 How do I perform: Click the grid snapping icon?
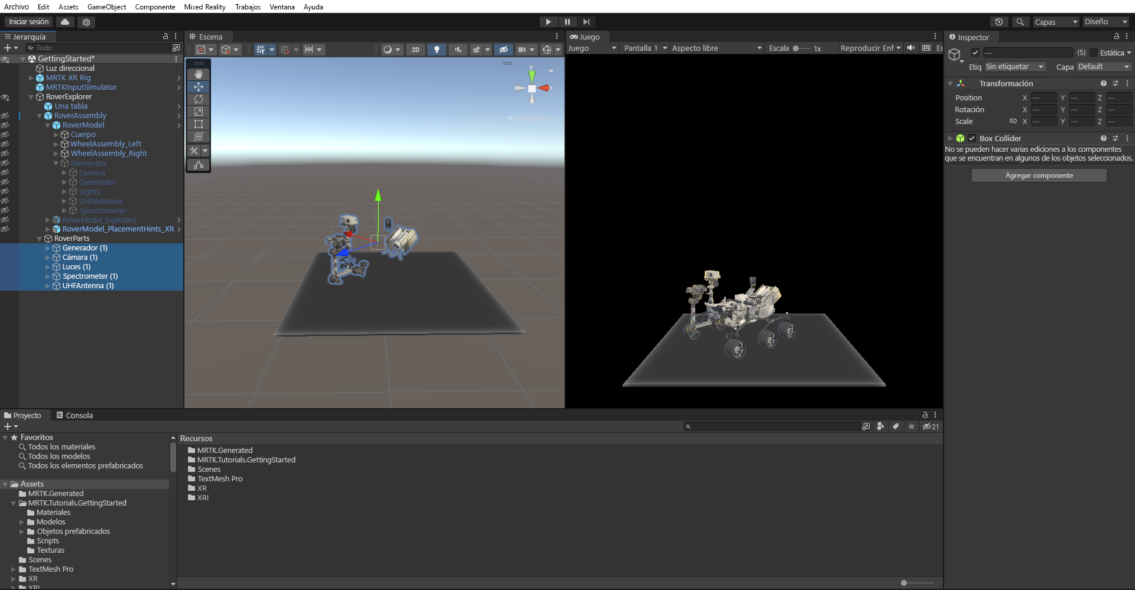click(285, 50)
